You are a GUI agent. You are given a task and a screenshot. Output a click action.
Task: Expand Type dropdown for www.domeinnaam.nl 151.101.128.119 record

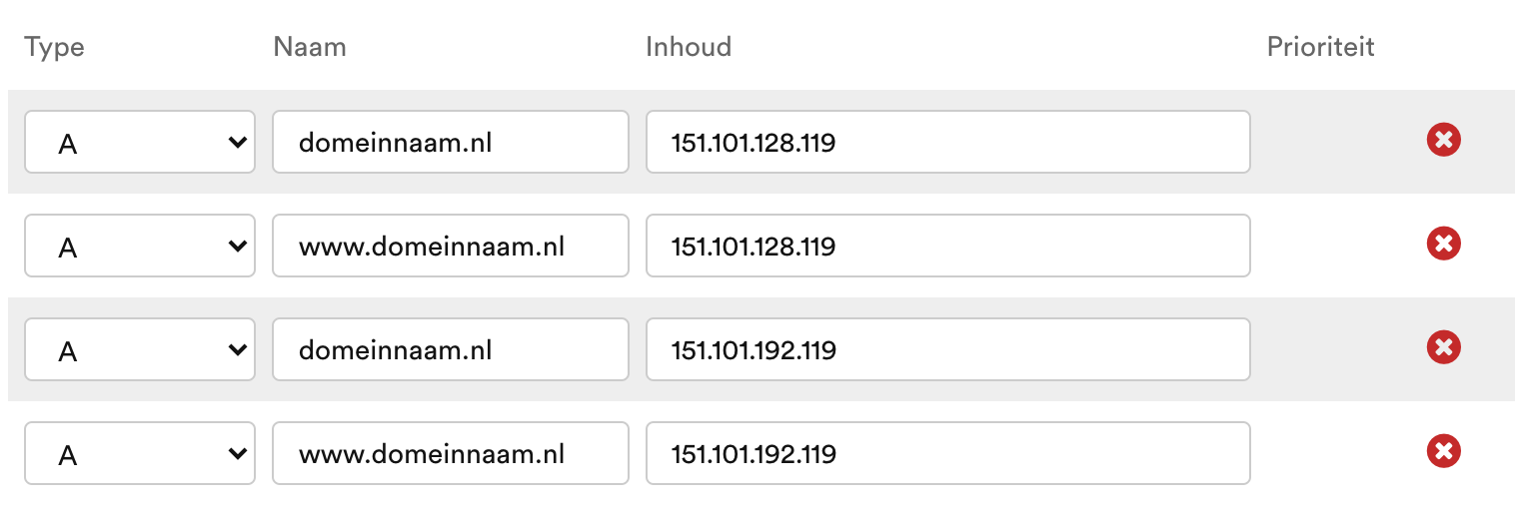[x=140, y=246]
